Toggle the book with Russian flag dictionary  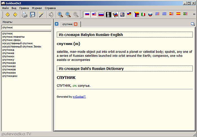pos(115,15)
